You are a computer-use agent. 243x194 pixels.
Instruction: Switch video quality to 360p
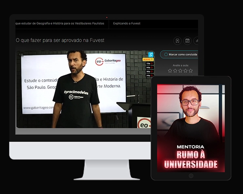pyautogui.click(x=149, y=72)
